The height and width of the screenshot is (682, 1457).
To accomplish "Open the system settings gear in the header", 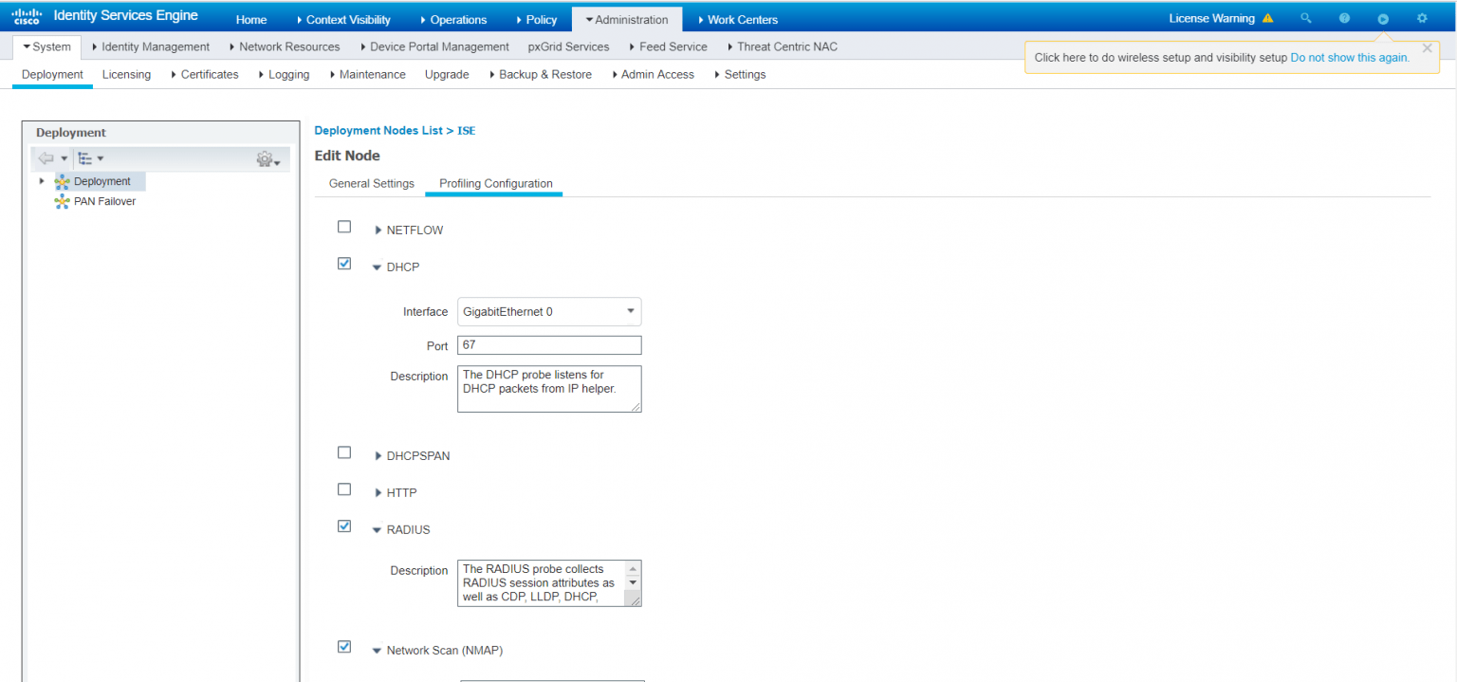I will coord(1421,18).
